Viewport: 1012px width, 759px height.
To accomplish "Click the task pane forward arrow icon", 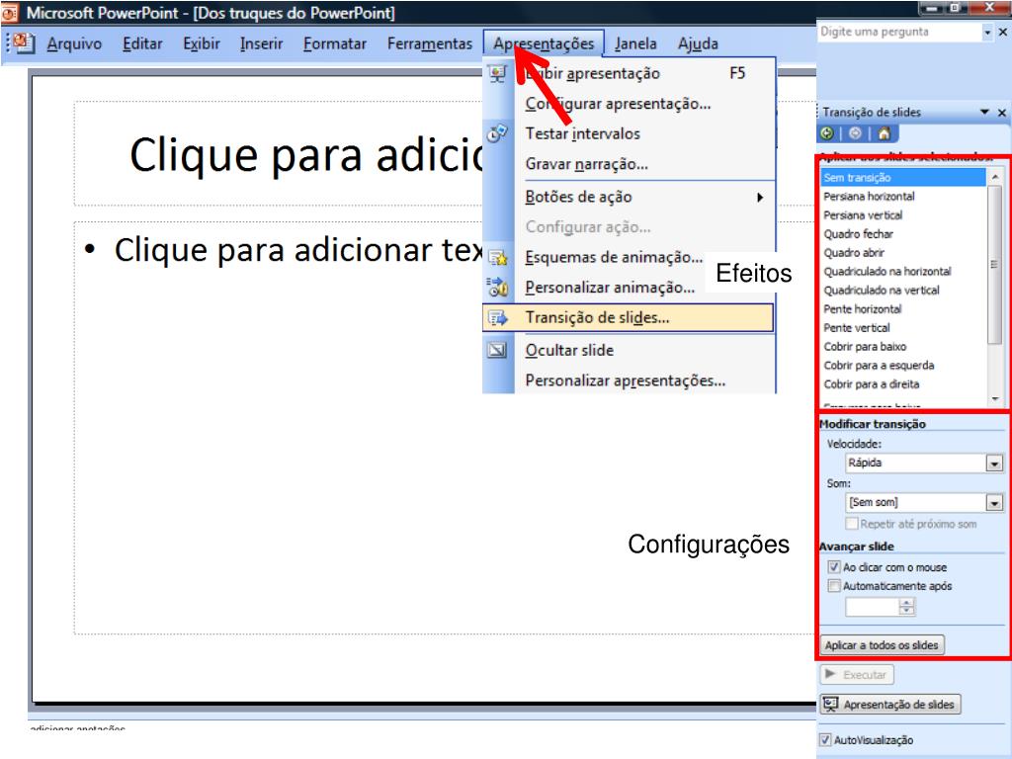I will click(855, 133).
